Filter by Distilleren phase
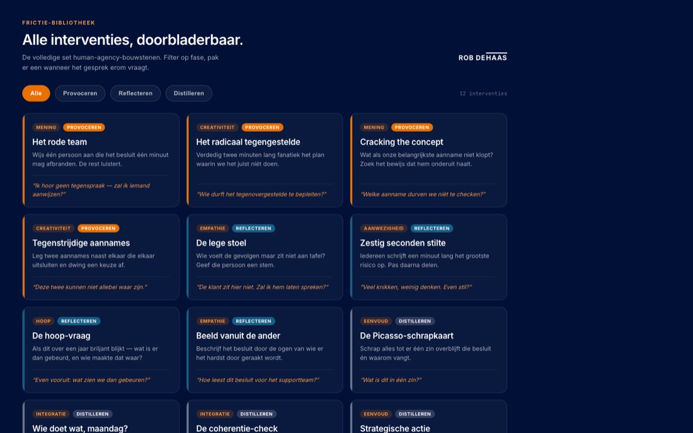 pyautogui.click(x=189, y=93)
